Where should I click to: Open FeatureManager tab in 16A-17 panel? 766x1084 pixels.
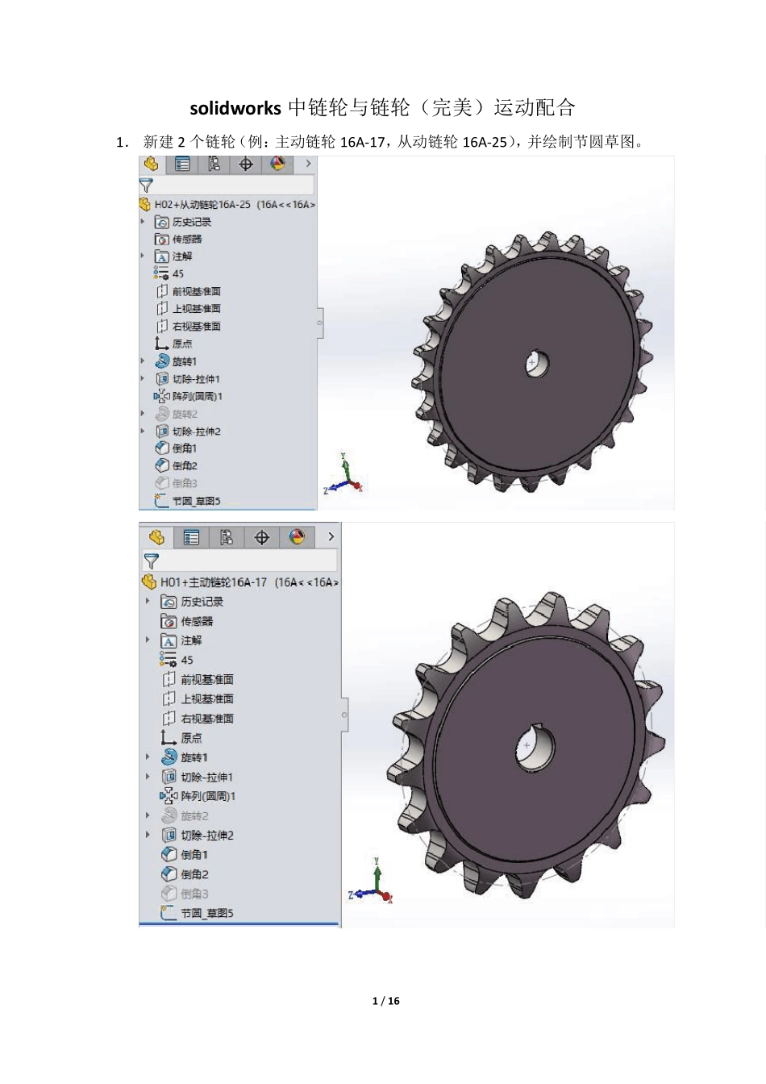click(156, 538)
